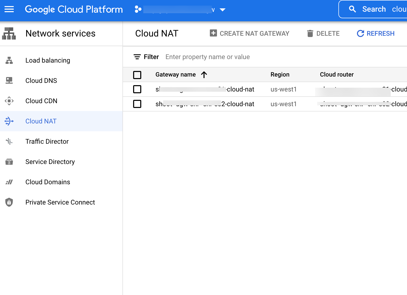
Task: Click us-west1 in the first row
Action: 284,89
